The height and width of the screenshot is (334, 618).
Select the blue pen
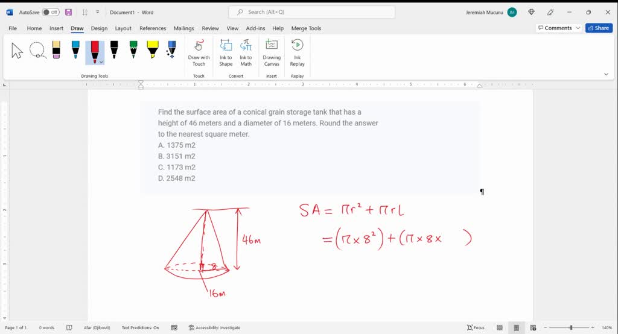click(x=75, y=50)
